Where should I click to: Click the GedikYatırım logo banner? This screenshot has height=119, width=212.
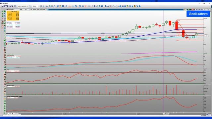click(198, 14)
